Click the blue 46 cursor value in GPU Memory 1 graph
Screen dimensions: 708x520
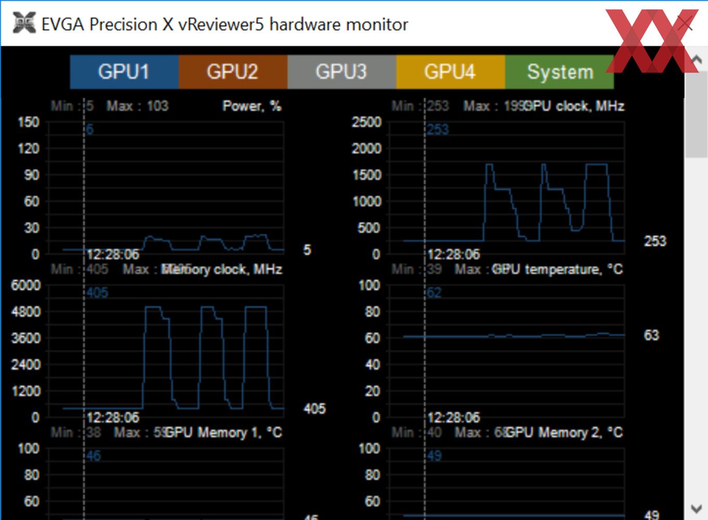coord(93,456)
